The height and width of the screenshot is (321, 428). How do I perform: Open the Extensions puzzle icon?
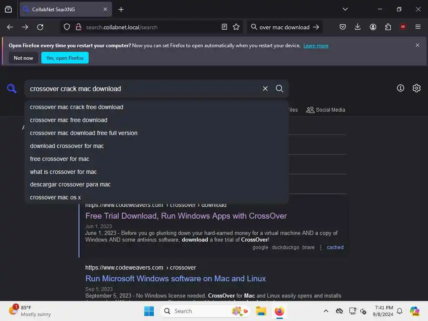388,27
